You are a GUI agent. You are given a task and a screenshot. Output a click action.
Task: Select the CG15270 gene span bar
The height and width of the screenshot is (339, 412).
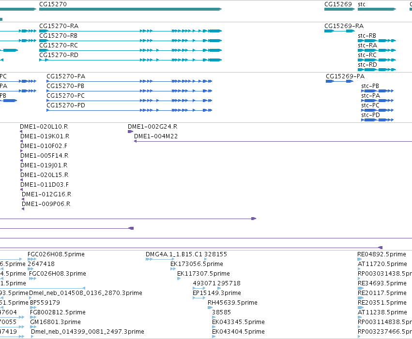pyautogui.click(x=131, y=9)
